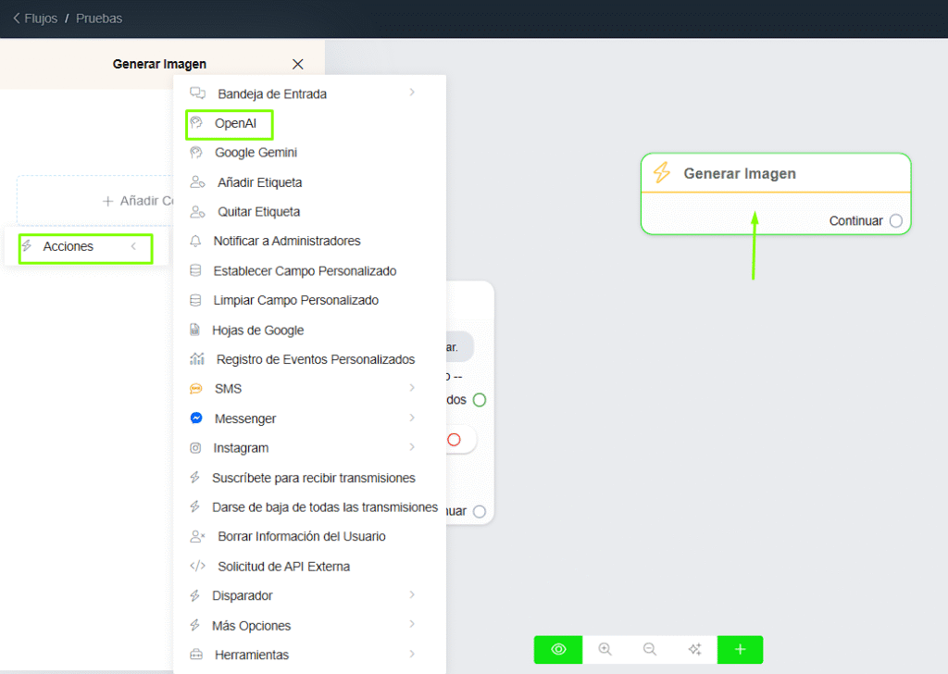Click the zoom out magnifier icon

pos(650,650)
